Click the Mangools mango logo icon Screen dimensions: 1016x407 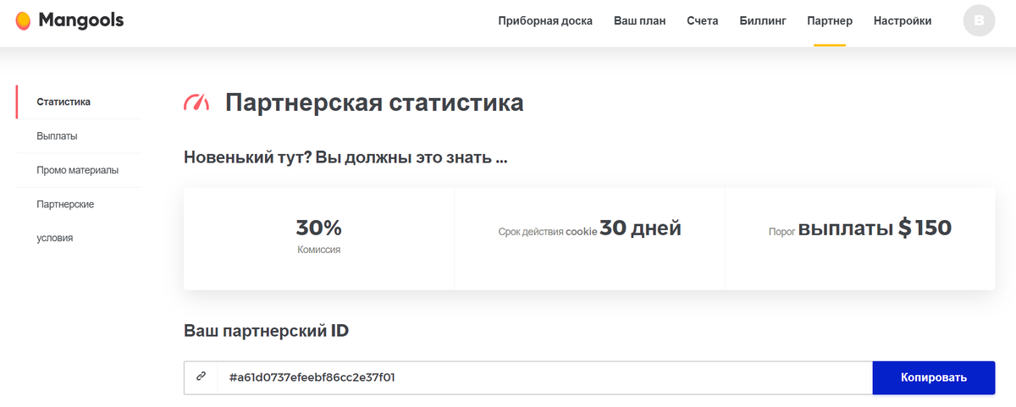point(23,20)
